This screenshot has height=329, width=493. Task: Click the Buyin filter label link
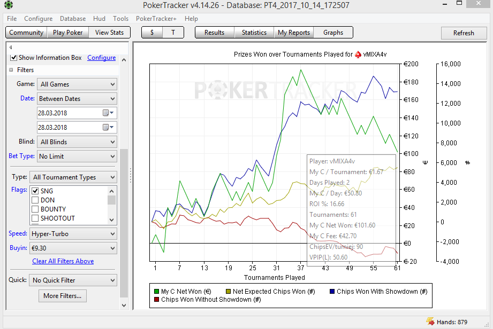click(x=18, y=248)
